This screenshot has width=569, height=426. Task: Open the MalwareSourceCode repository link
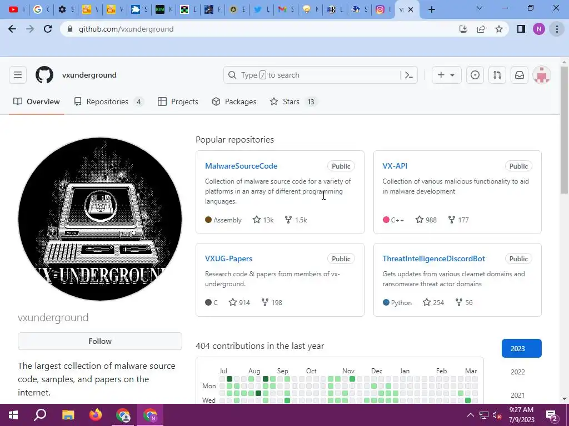coord(241,166)
